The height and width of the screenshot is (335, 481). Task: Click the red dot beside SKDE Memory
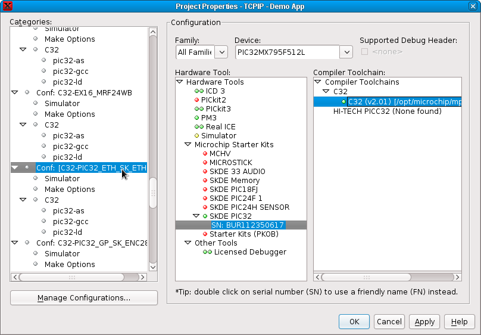click(205, 180)
